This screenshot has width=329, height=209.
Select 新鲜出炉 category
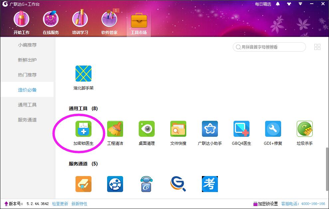[x=27, y=60]
